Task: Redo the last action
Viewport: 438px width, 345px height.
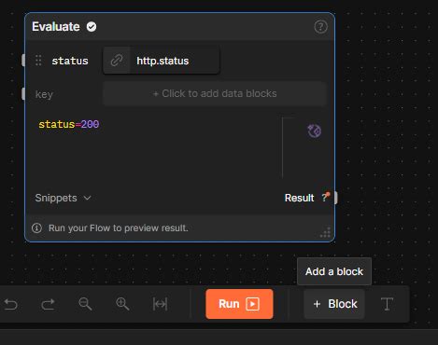Action: (48, 304)
